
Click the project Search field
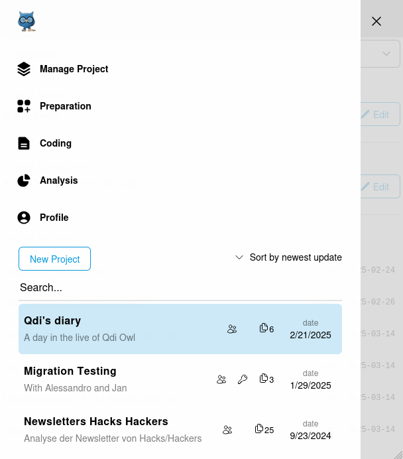[180, 288]
